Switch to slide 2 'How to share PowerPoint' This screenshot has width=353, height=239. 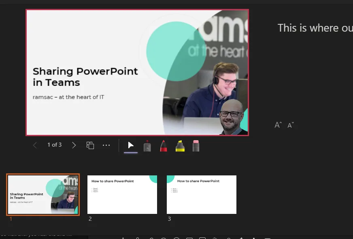(122, 194)
